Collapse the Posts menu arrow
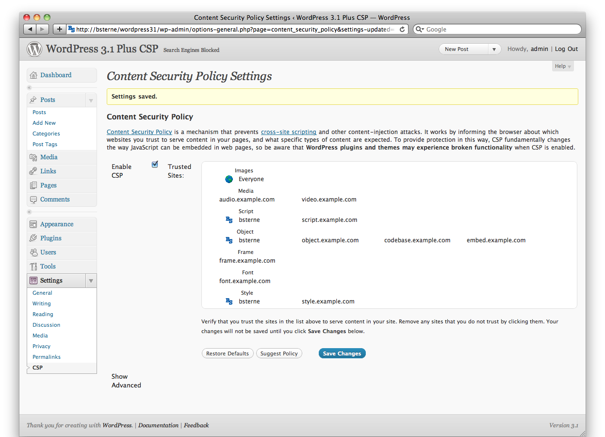605x437 pixels. pyautogui.click(x=91, y=101)
